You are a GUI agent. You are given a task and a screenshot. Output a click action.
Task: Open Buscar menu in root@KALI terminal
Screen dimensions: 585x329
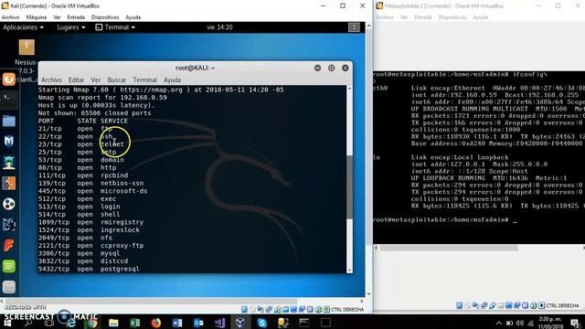point(117,80)
